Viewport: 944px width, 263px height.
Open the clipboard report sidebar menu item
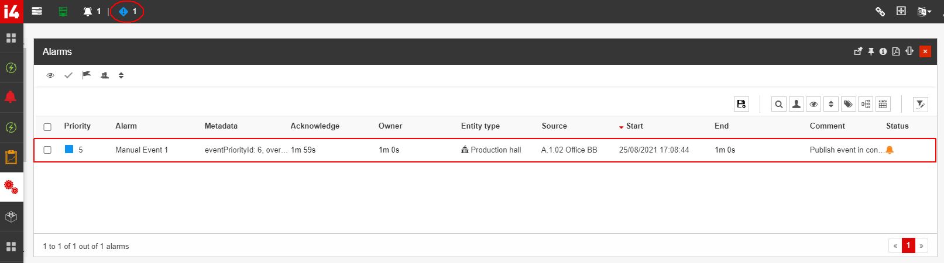coord(11,157)
